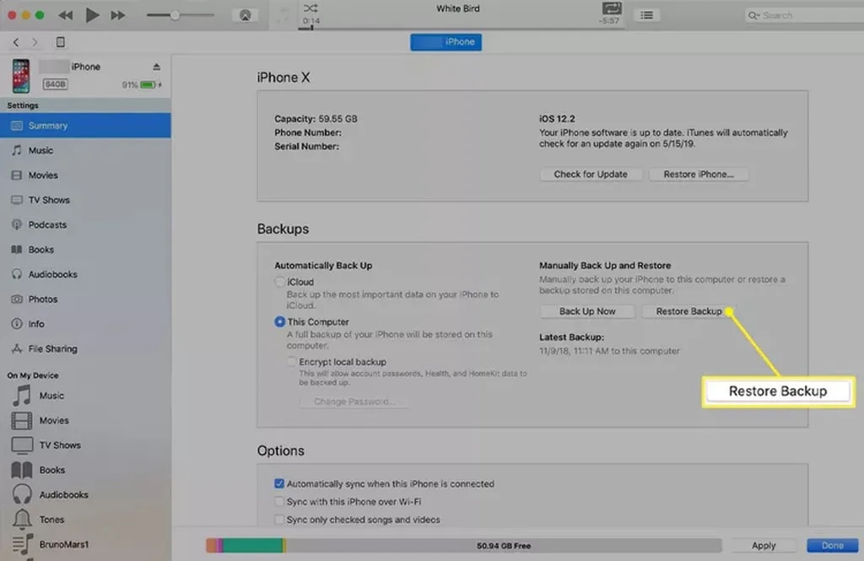This screenshot has width=864, height=561.
Task: Click the AirPlay icon
Action: coord(246,15)
